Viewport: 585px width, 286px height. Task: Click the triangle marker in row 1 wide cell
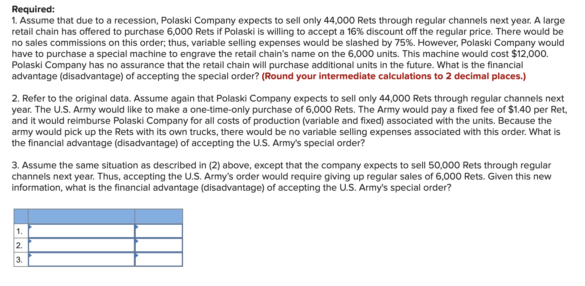[30, 227]
